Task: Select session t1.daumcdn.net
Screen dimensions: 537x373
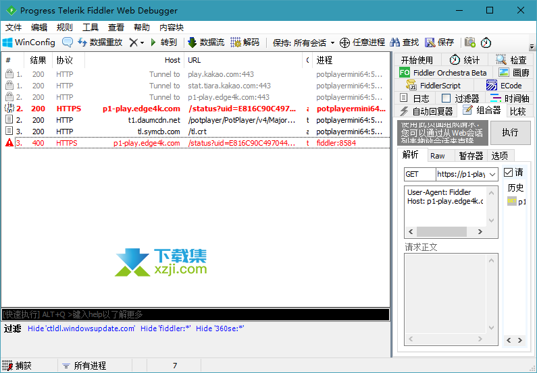Action: pyautogui.click(x=196, y=120)
